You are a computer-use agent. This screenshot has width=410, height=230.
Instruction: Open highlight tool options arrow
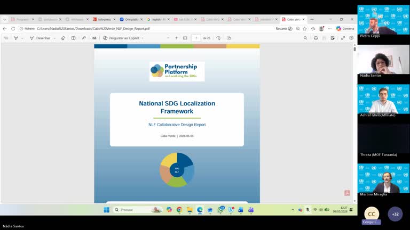(22, 38)
